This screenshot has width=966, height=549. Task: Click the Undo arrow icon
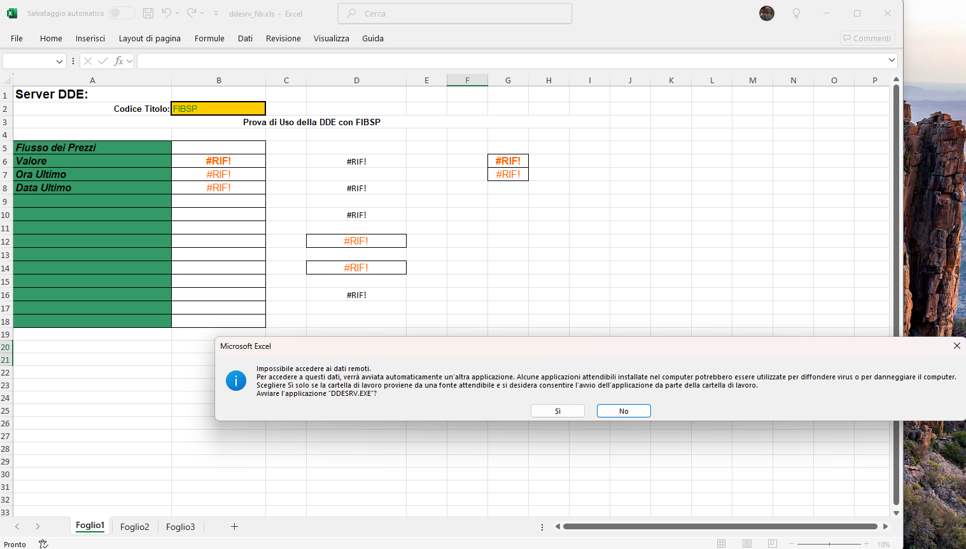click(x=166, y=13)
